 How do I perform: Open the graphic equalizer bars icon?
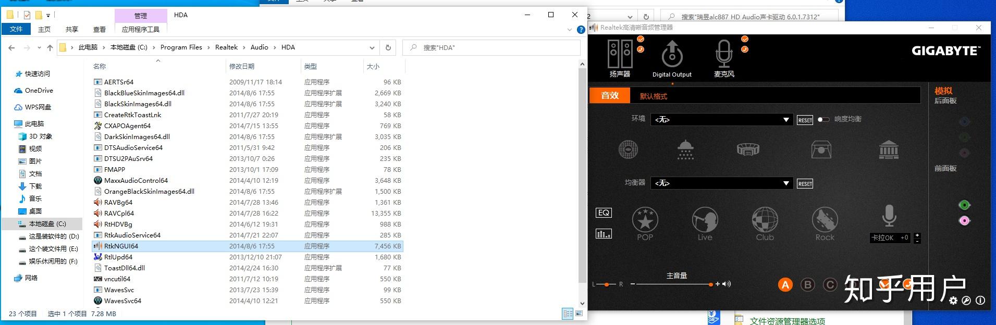pos(604,234)
